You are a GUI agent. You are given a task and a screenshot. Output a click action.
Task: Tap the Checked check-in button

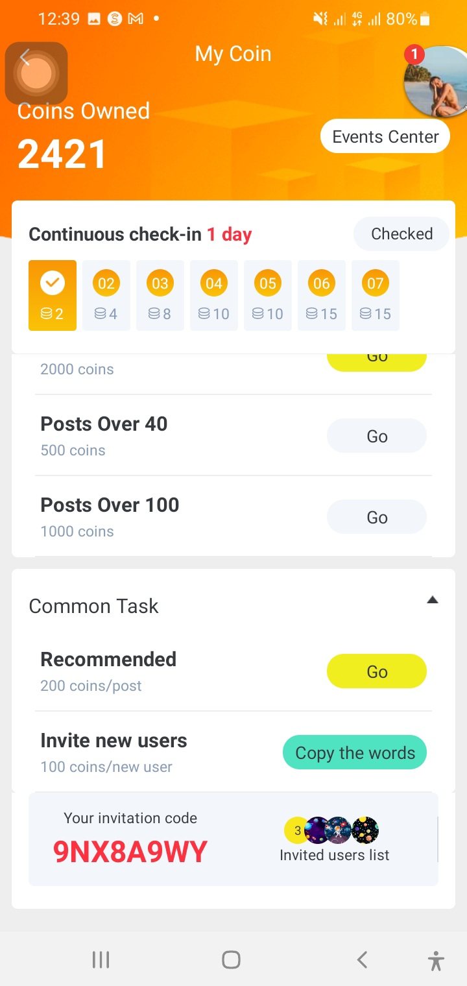pyautogui.click(x=401, y=234)
